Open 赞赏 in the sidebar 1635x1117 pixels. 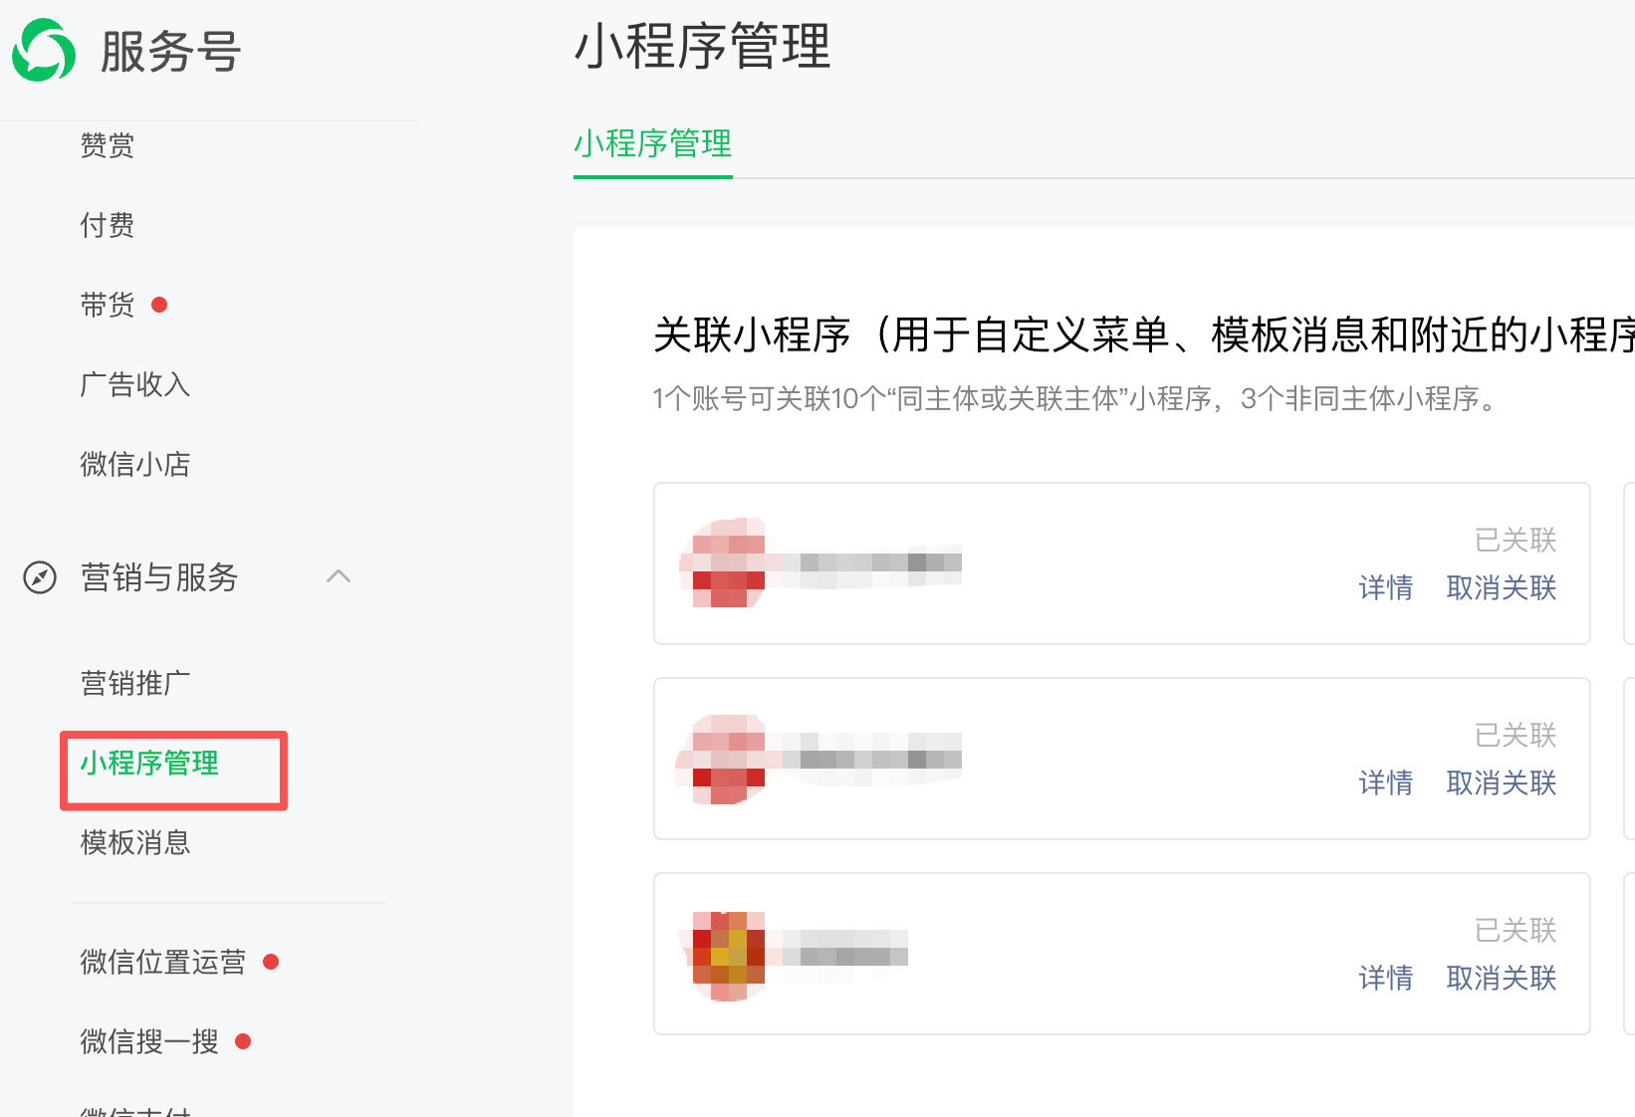point(108,145)
